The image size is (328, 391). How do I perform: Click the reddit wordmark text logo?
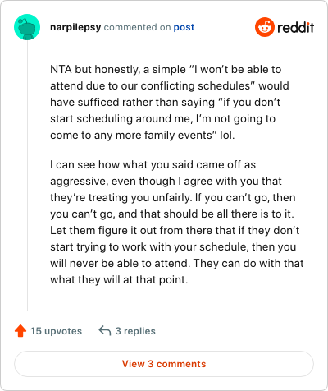296,27
